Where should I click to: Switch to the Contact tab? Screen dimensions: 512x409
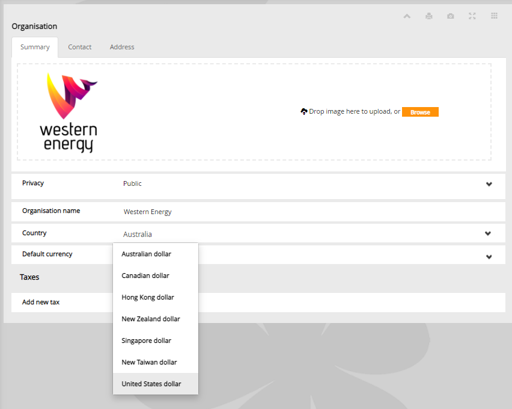[80, 47]
